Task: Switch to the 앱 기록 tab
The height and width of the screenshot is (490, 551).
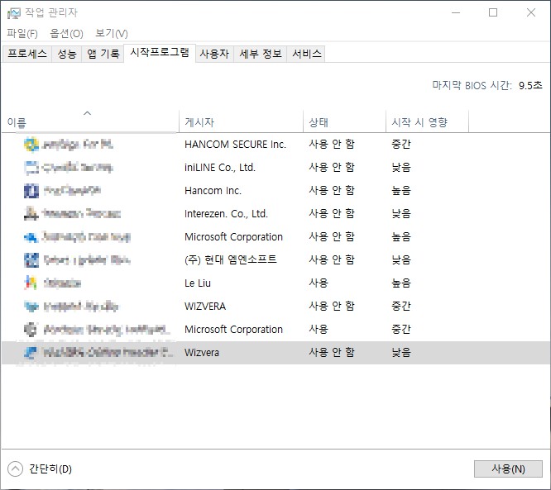Action: 103,54
